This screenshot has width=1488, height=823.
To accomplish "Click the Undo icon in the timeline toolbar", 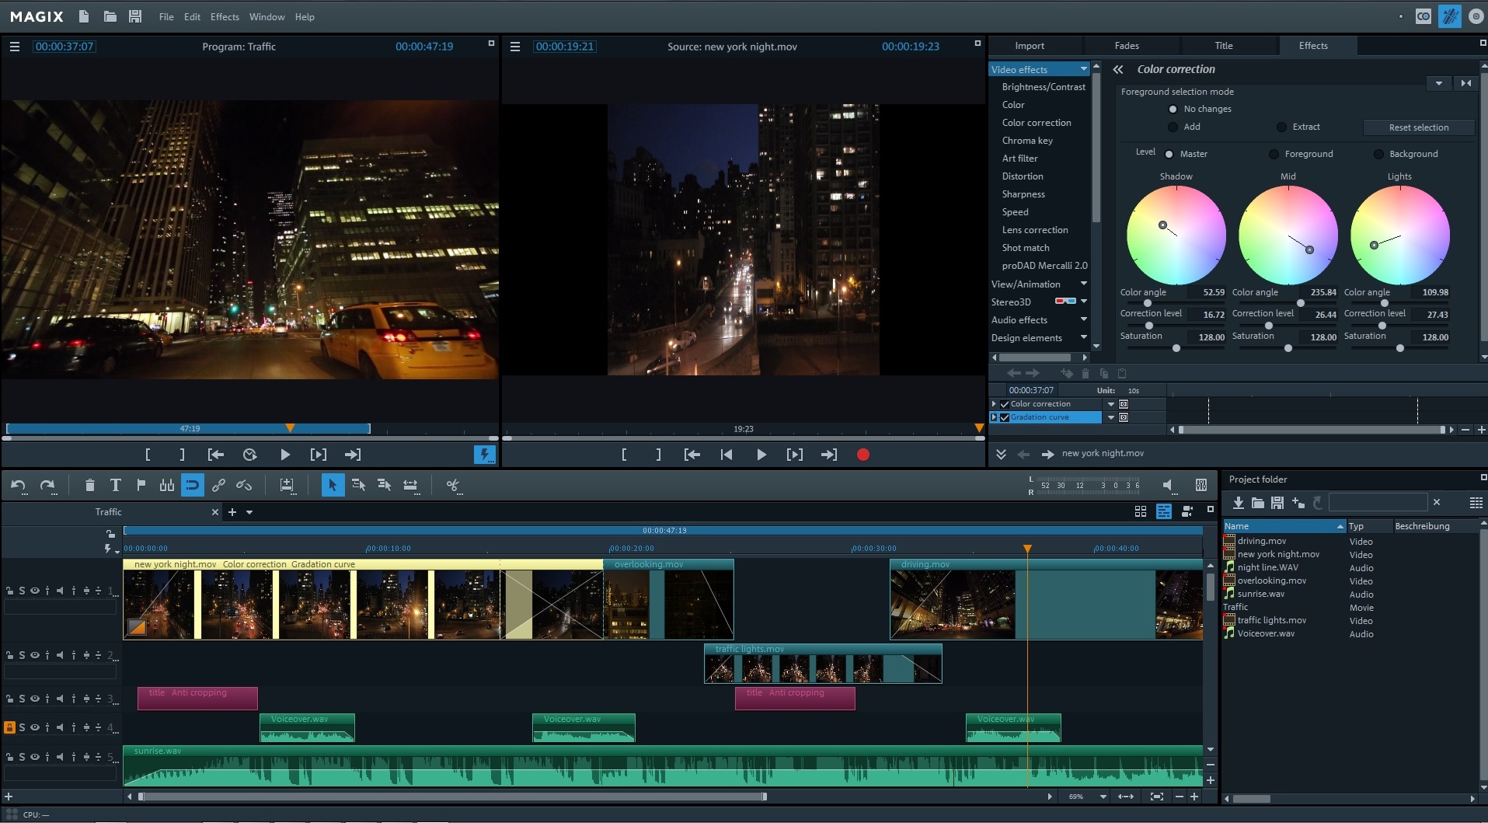I will click(18, 485).
